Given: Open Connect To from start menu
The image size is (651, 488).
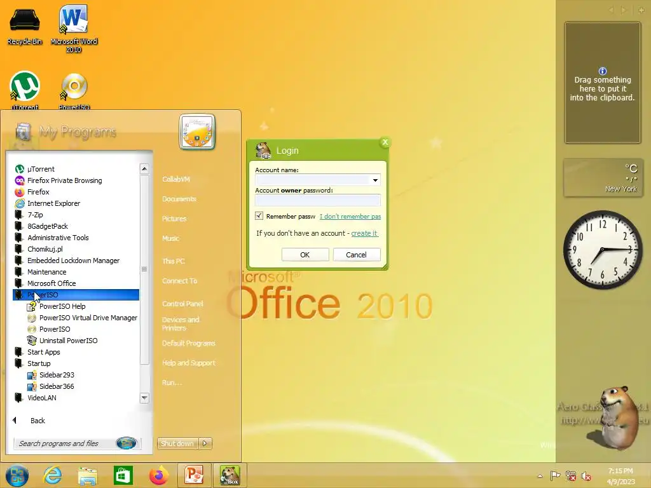Looking at the screenshot, I should (180, 281).
